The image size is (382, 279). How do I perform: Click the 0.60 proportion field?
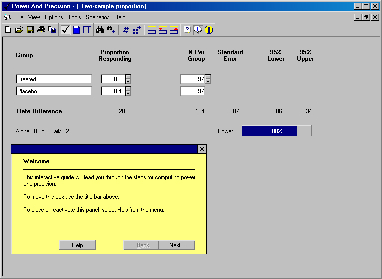[x=113, y=79]
